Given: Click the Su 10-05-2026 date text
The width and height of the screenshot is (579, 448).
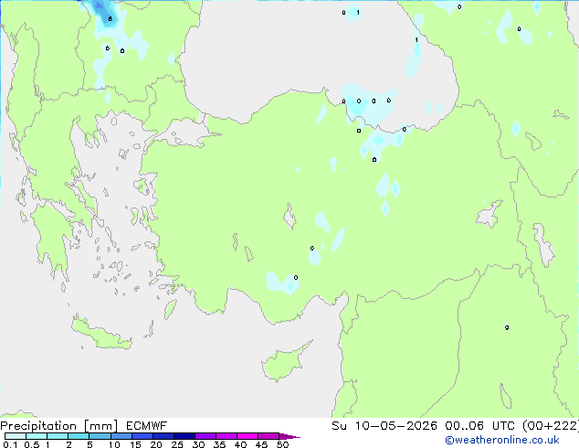Looking at the screenshot, I should pyautogui.click(x=384, y=426).
